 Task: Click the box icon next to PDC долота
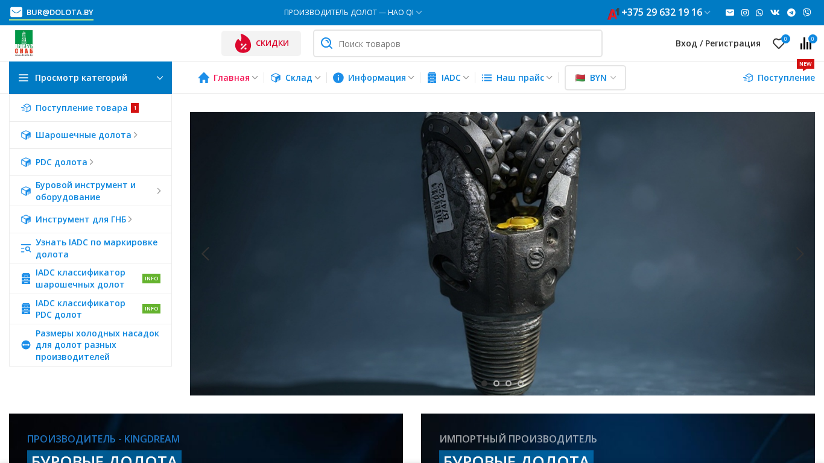26,162
